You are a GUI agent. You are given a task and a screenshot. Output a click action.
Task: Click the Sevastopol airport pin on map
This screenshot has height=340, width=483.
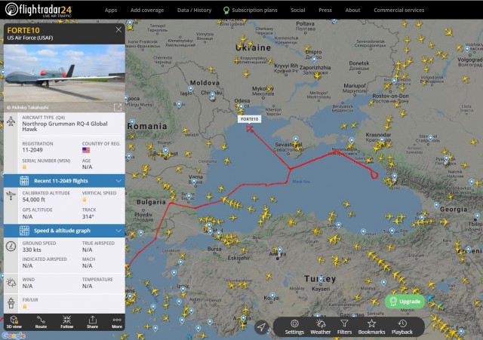pos(296,139)
